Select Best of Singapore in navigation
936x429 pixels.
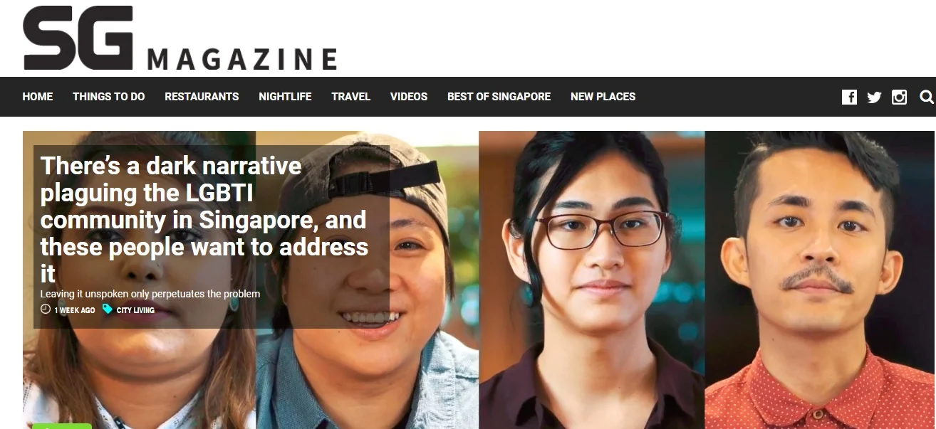(499, 97)
